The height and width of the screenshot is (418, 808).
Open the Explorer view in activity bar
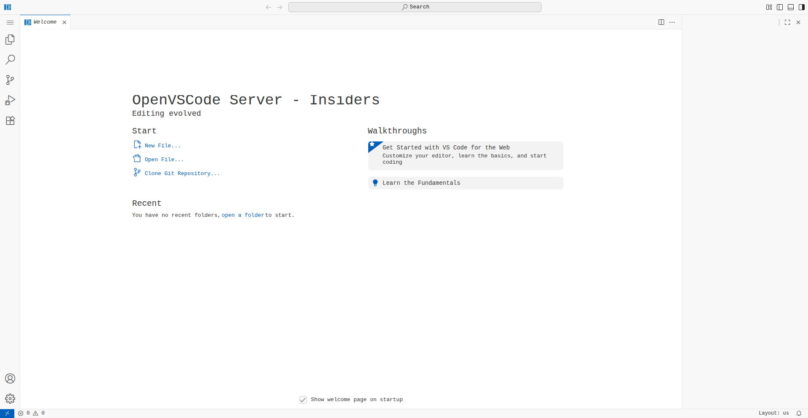[x=10, y=40]
